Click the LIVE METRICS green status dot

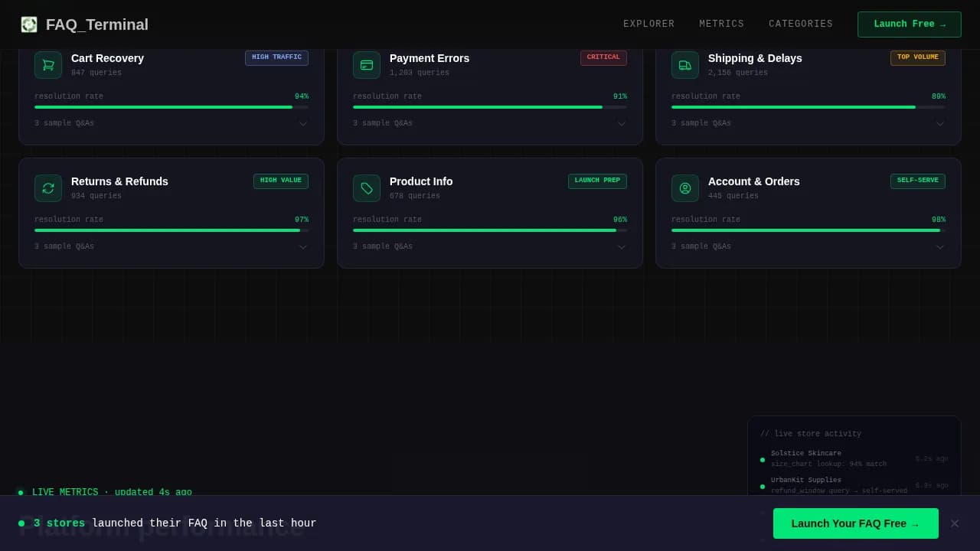click(21, 492)
